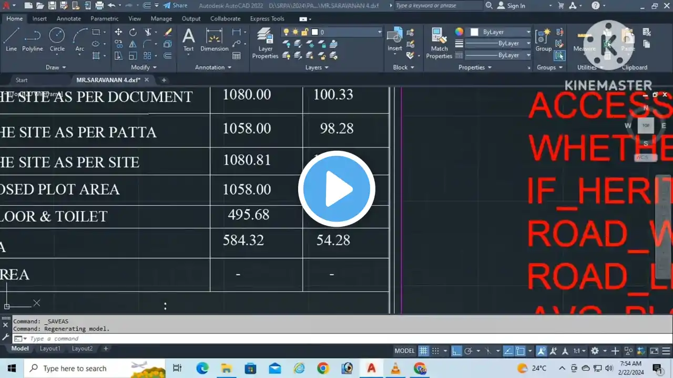Toggle group selection on/off
Viewport: 673px width, 378px height.
[x=559, y=56]
